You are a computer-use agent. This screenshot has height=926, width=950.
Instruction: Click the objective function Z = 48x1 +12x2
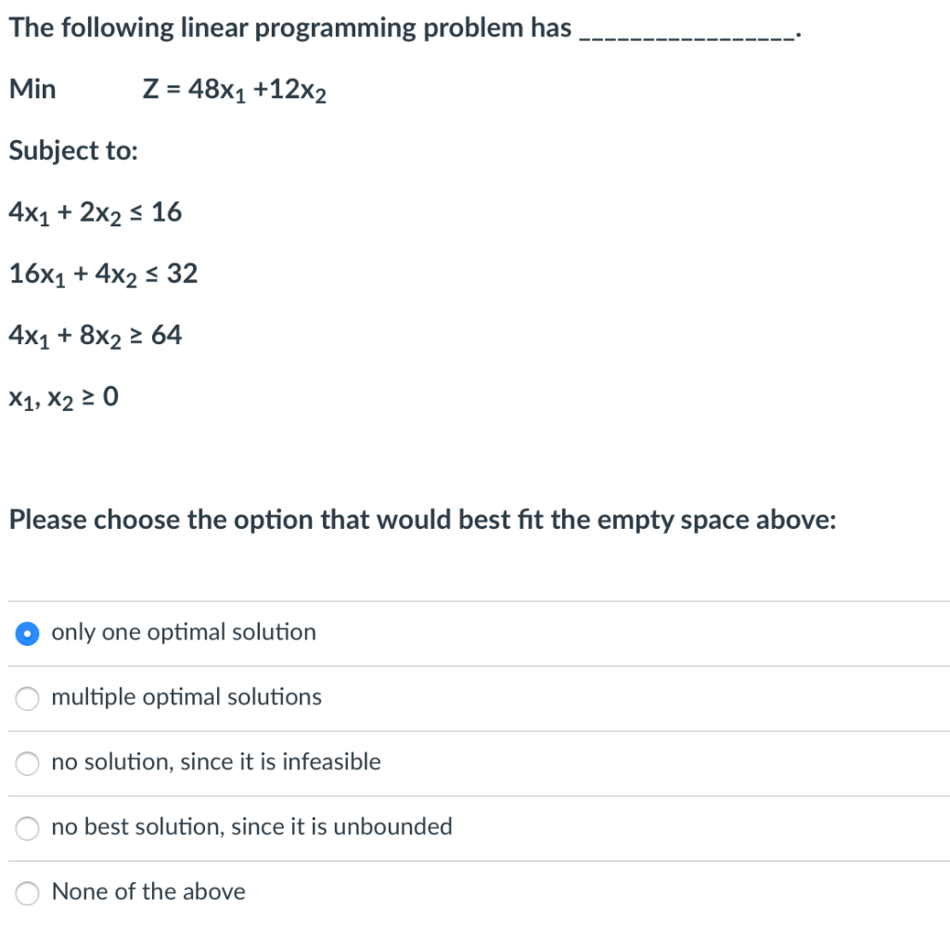[x=235, y=89]
